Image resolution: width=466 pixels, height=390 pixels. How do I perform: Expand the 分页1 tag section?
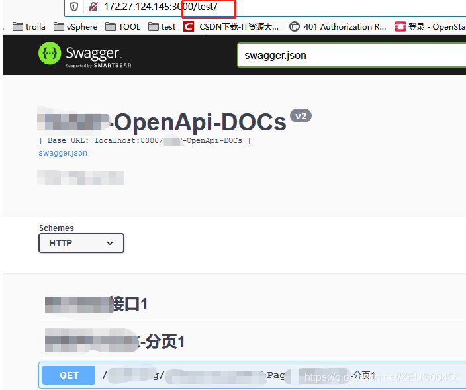[252, 341]
